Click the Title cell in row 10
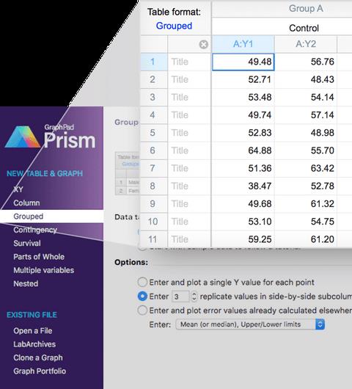Screen dimensions: 352x389 click(x=189, y=222)
